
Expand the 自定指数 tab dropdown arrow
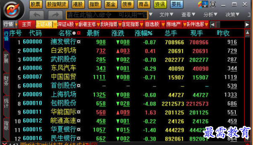click(142, 24)
